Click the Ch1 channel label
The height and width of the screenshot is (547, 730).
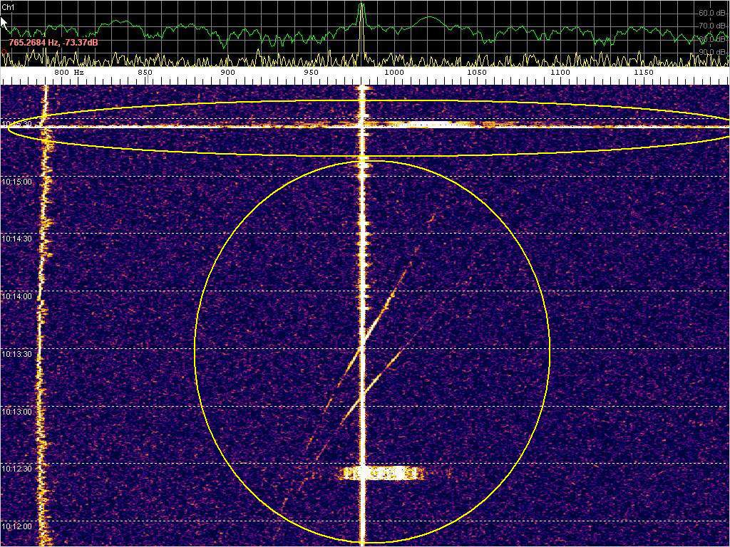coord(8,7)
